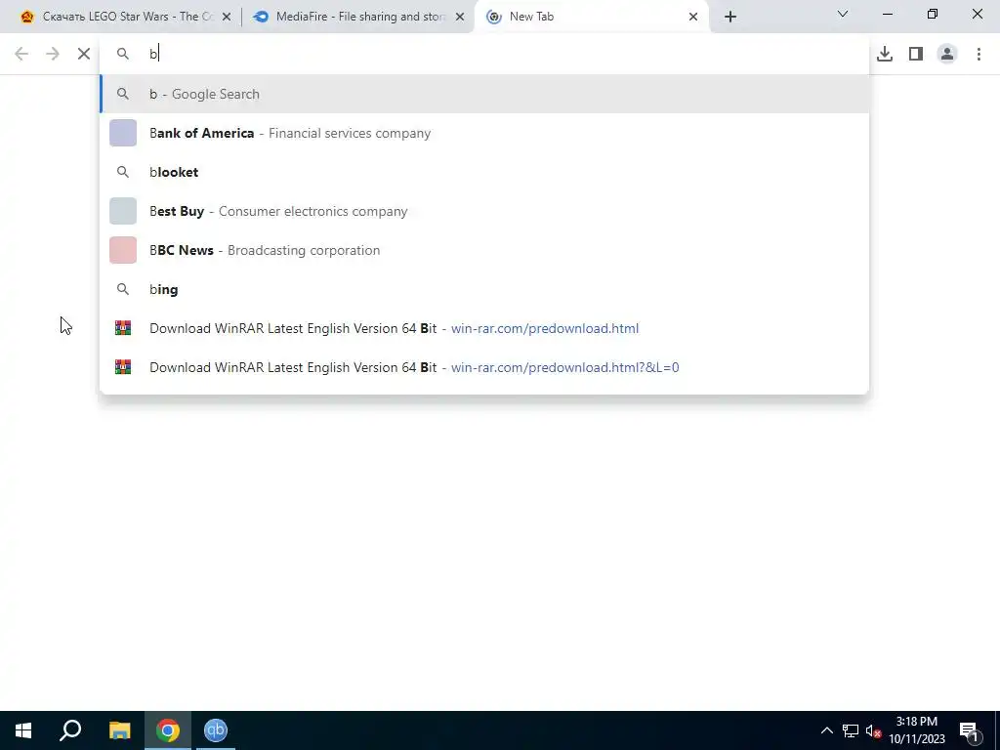Open the Windows Start menu
This screenshot has height=750, width=1000.
coord(23,730)
